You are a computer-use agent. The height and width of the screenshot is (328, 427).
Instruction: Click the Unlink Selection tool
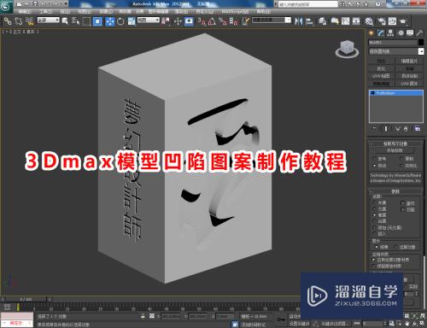click(19, 21)
